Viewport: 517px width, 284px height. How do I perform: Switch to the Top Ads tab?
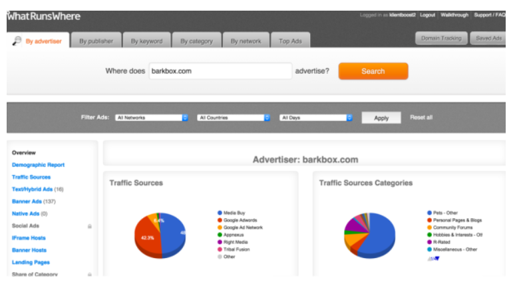click(x=290, y=40)
